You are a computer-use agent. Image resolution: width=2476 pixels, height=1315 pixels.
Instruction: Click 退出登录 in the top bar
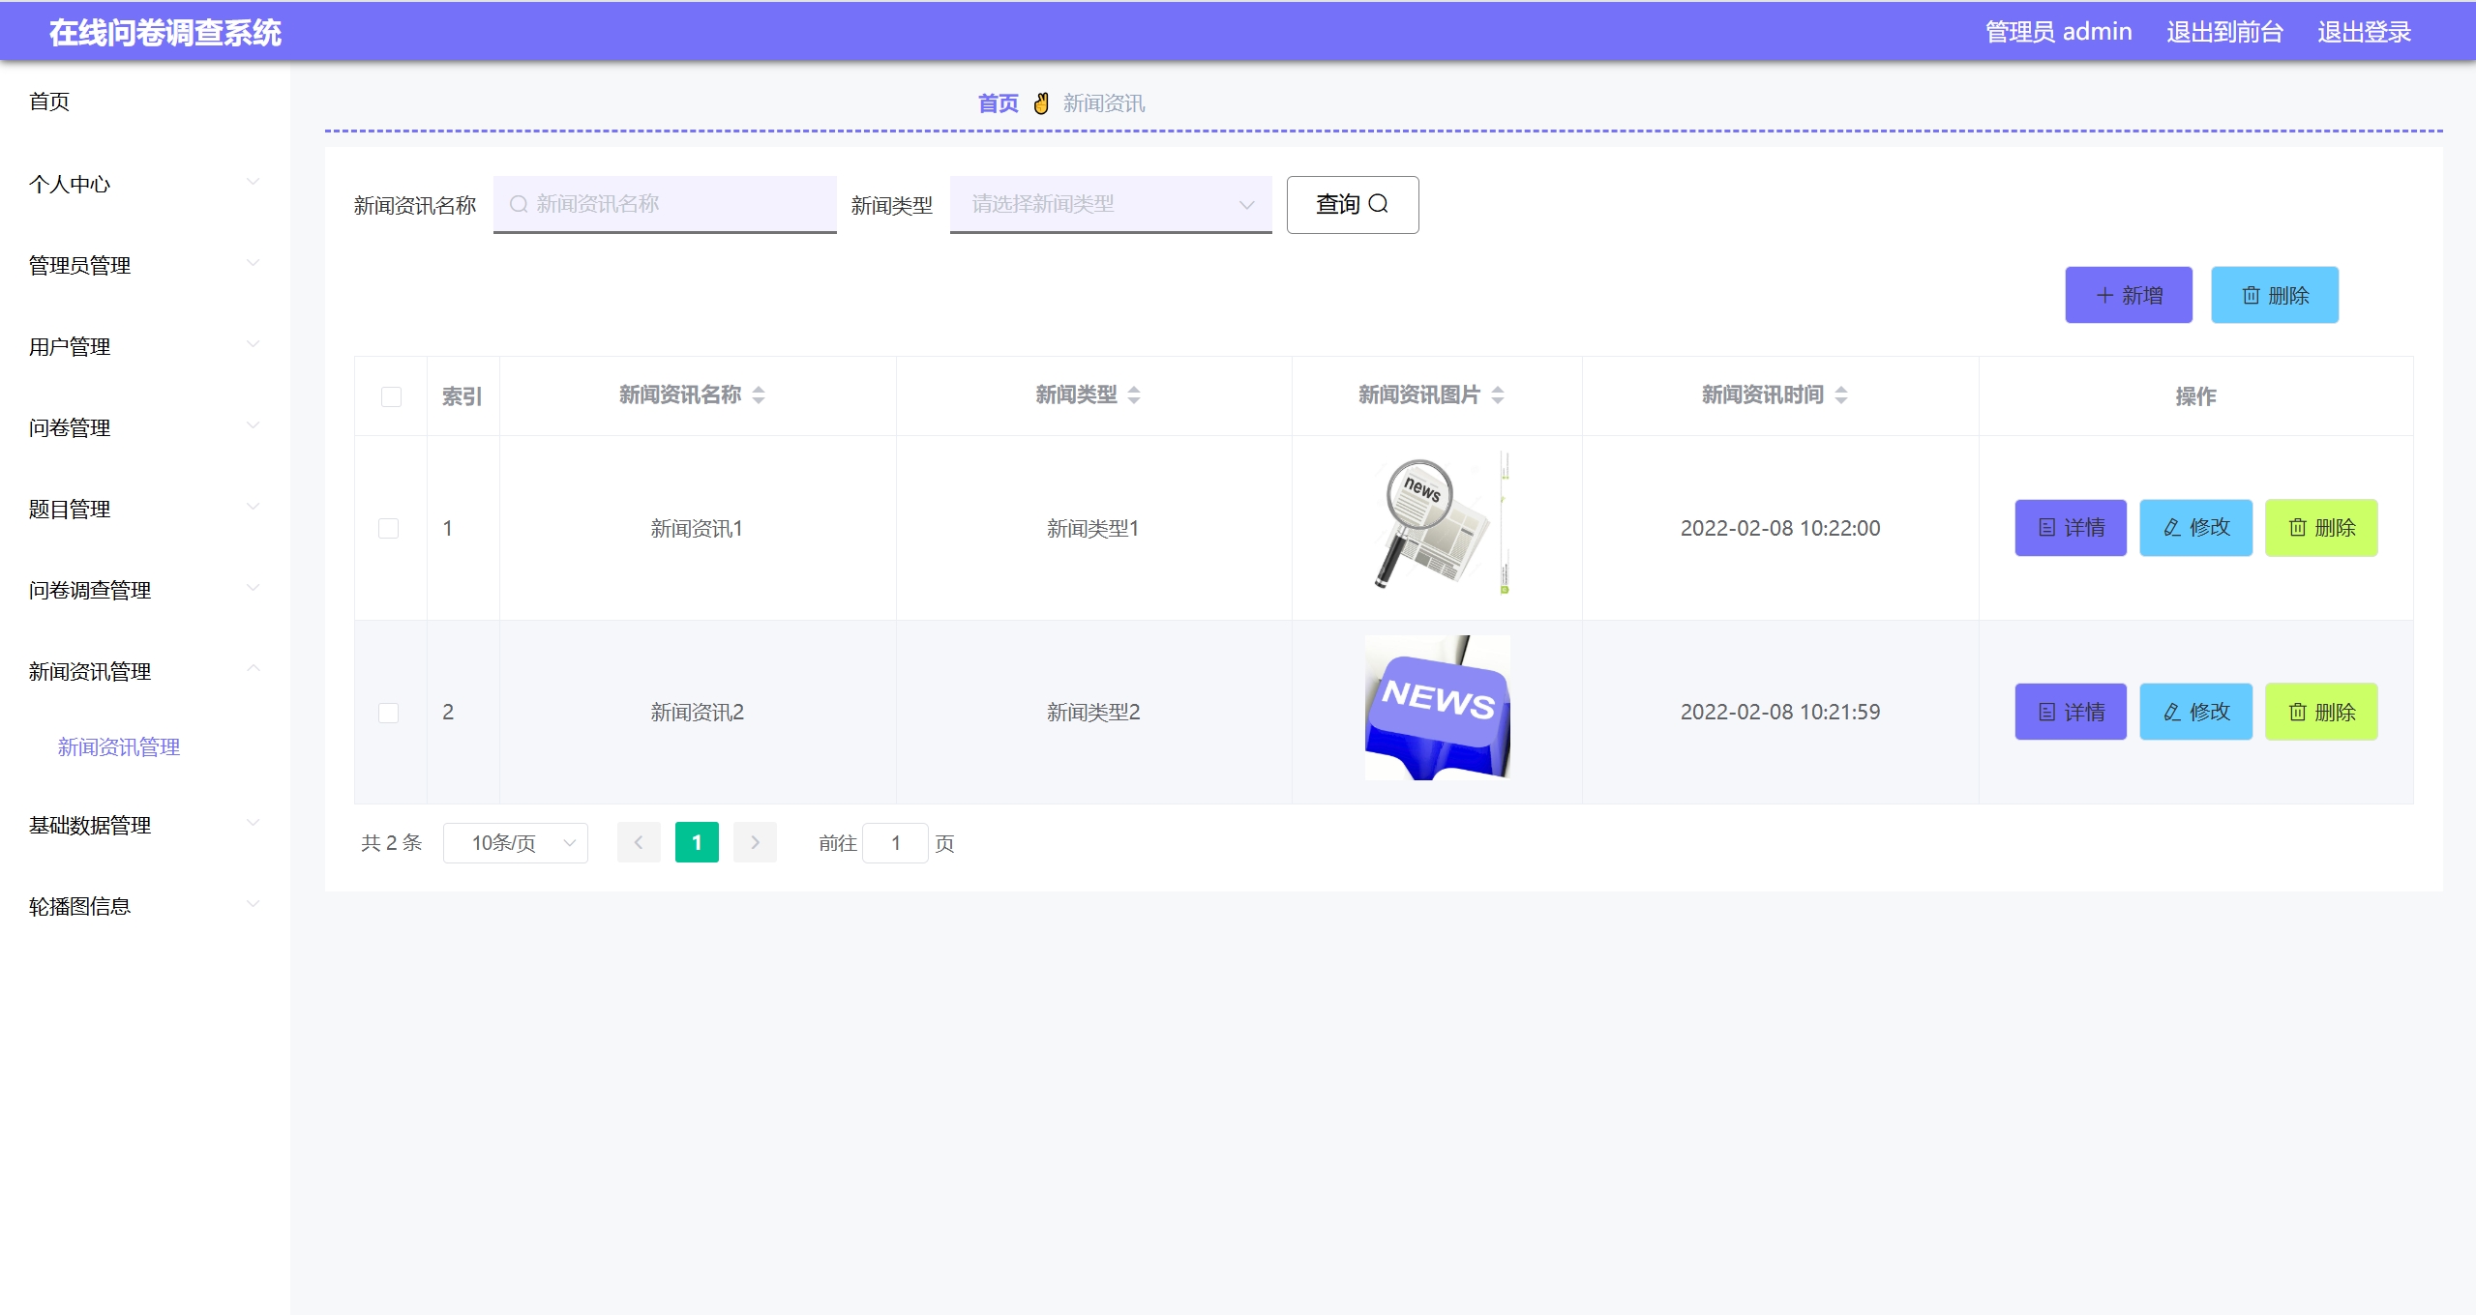[2364, 32]
